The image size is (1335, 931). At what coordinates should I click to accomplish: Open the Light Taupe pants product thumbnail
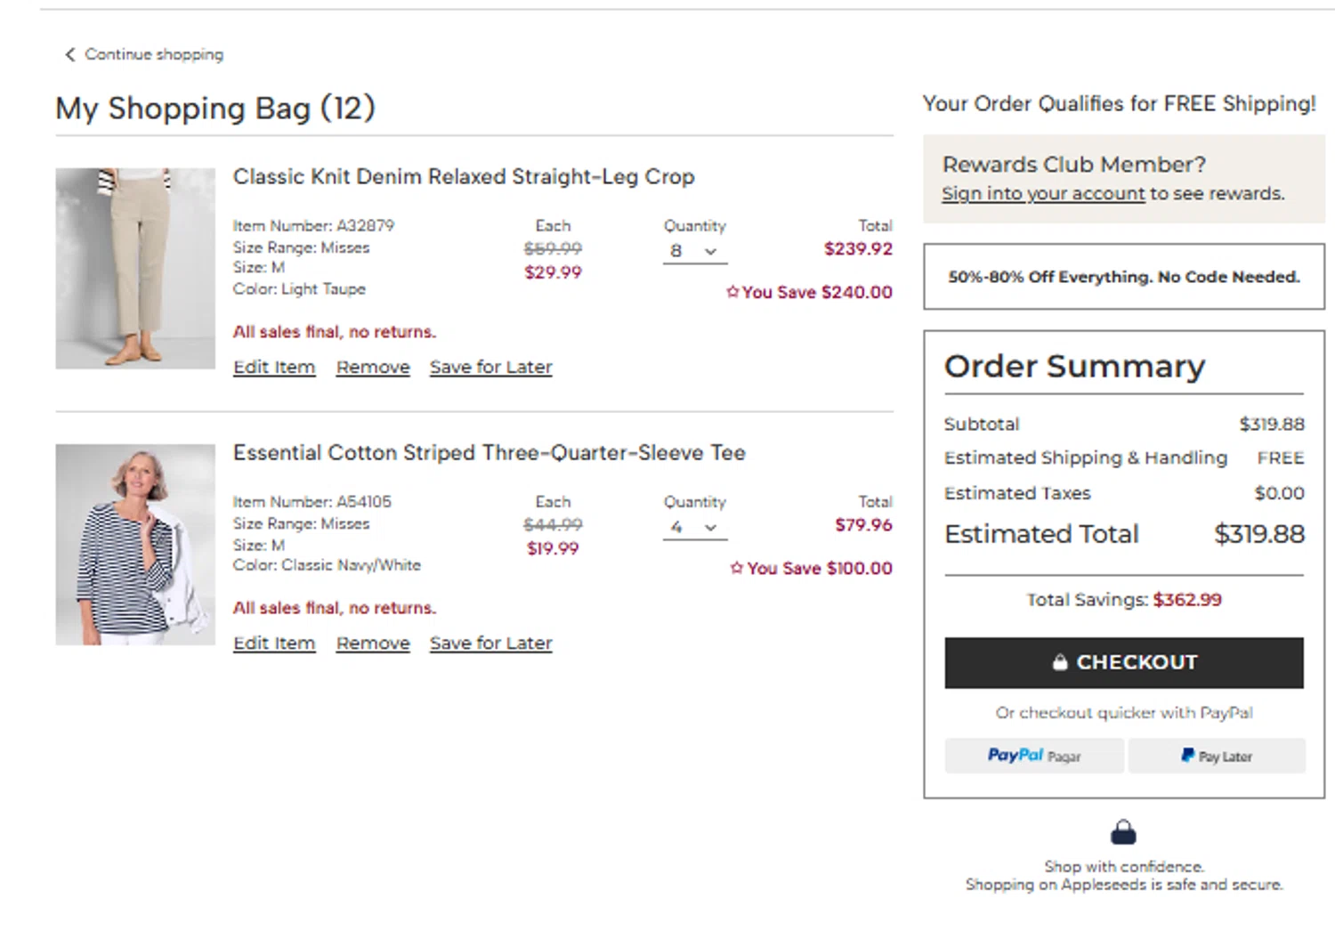pos(135,268)
